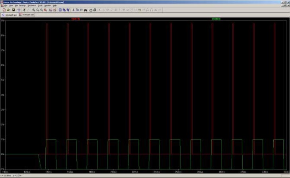
Task: Select the Zoom Out magnifier icon
Action: [41, 10]
